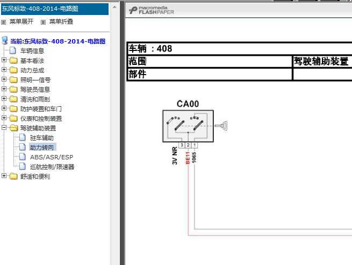Click the 3V NR connector label
Viewport: 352px width, 265px height.
[175, 156]
